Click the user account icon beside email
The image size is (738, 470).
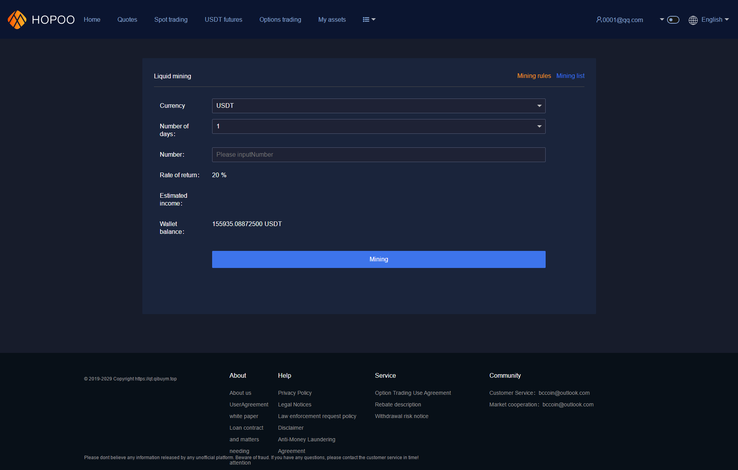tap(599, 19)
